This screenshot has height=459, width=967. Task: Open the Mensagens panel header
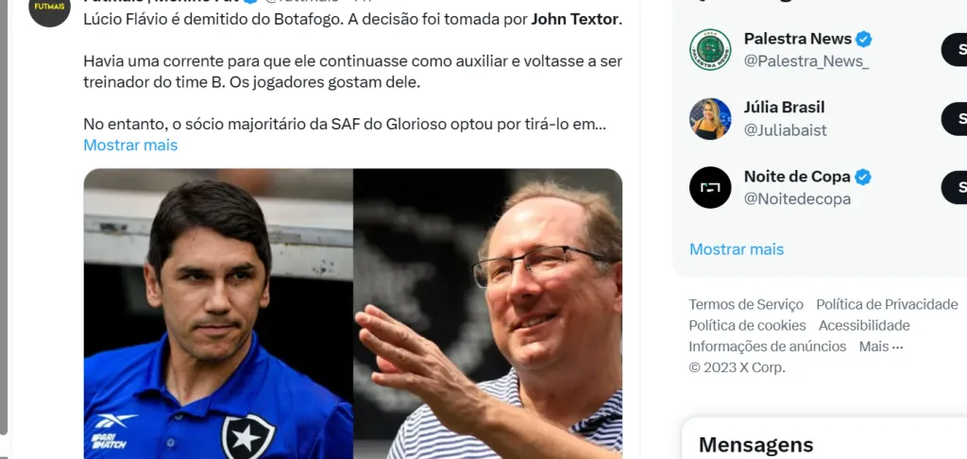coord(755,445)
